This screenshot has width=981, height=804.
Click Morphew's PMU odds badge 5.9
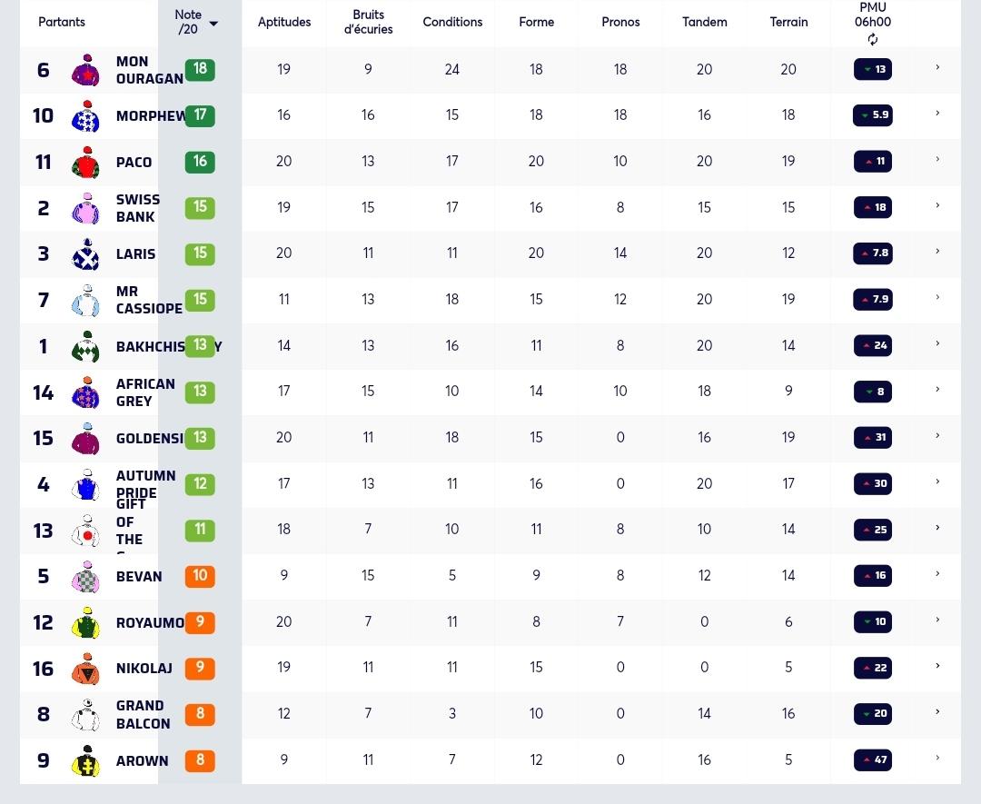tap(873, 115)
